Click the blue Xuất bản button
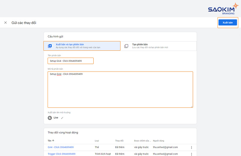The height and width of the screenshot is (156, 241). tap(228, 23)
